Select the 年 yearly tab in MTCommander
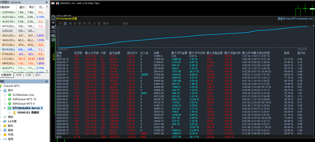 pyautogui.click(x=85, y=23)
